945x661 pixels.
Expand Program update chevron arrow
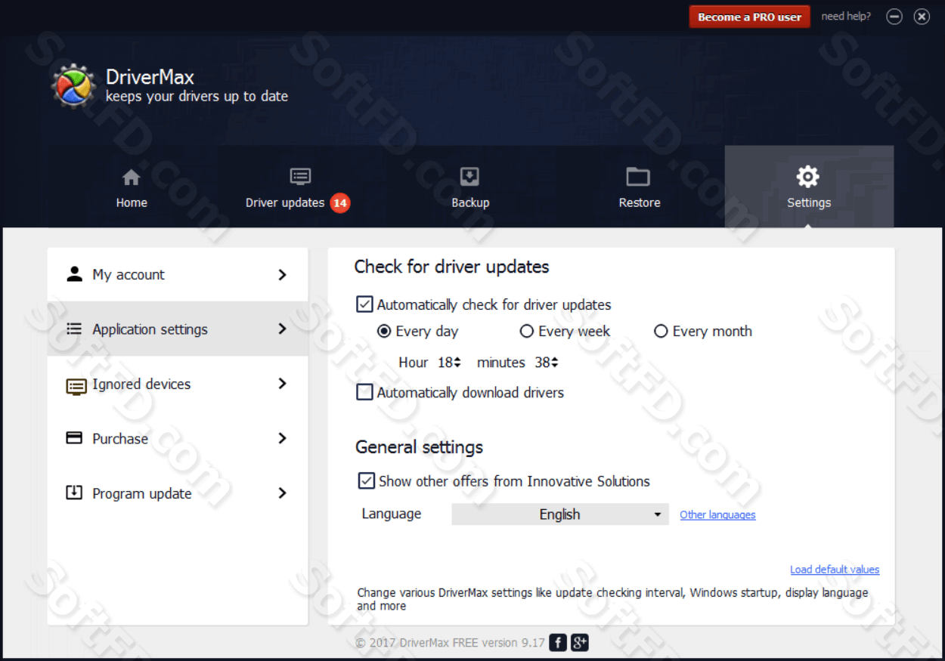click(x=282, y=493)
